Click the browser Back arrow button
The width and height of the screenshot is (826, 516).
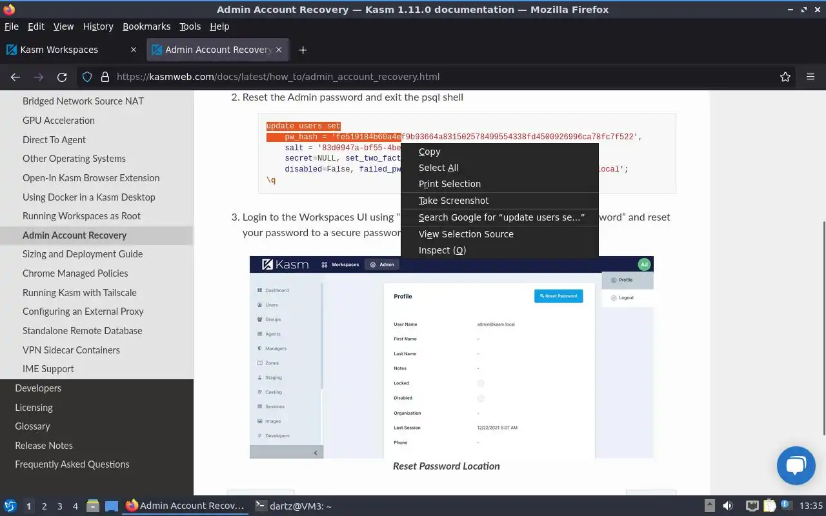pos(15,77)
